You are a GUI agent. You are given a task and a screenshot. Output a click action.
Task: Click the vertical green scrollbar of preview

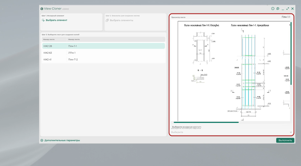pos(291,53)
